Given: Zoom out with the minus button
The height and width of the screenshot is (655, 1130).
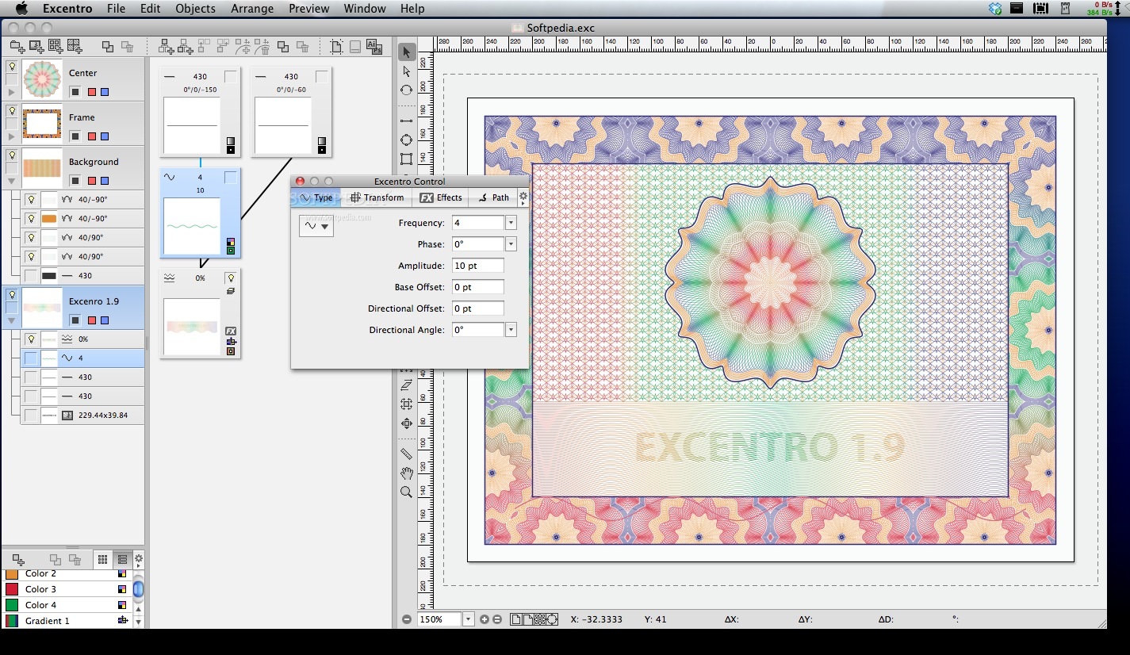Looking at the screenshot, I should click(x=407, y=619).
